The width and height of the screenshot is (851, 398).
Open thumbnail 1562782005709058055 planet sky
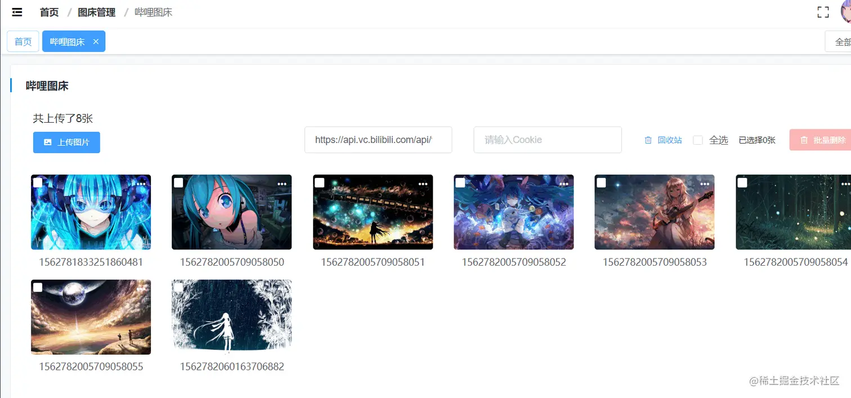pos(91,317)
